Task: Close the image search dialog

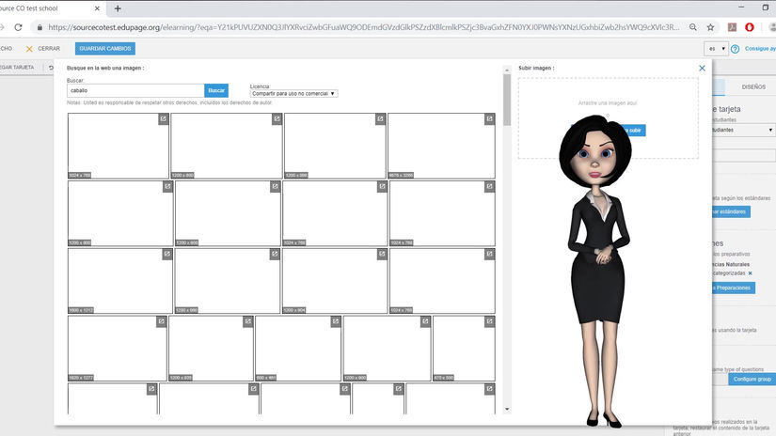Action: (702, 69)
